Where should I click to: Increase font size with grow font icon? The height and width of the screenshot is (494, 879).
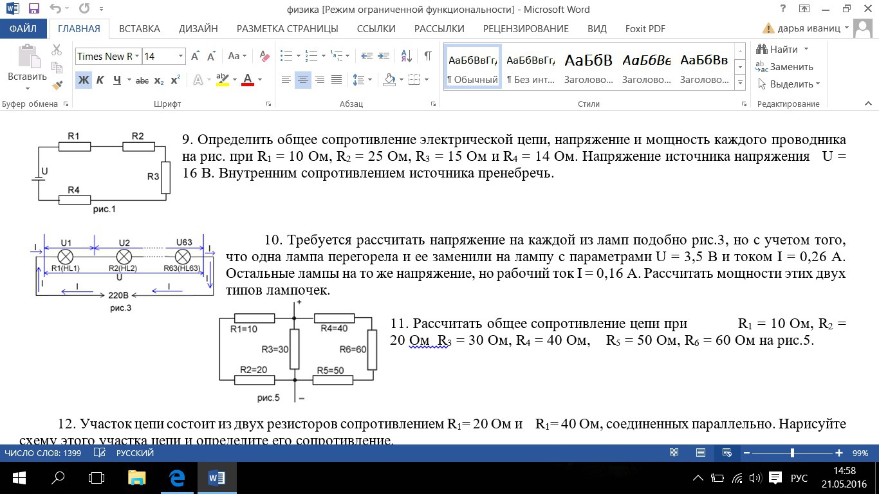tap(196, 56)
